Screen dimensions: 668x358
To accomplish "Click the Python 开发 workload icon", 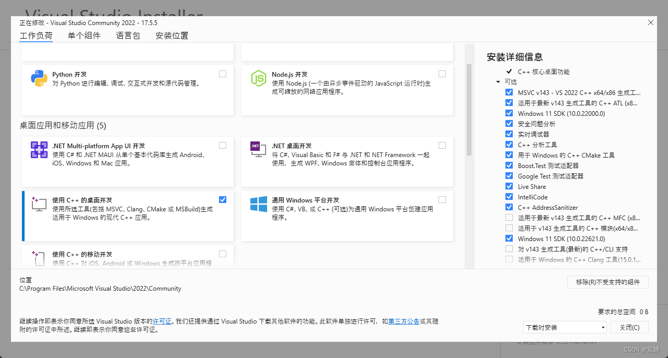I will pos(39,78).
